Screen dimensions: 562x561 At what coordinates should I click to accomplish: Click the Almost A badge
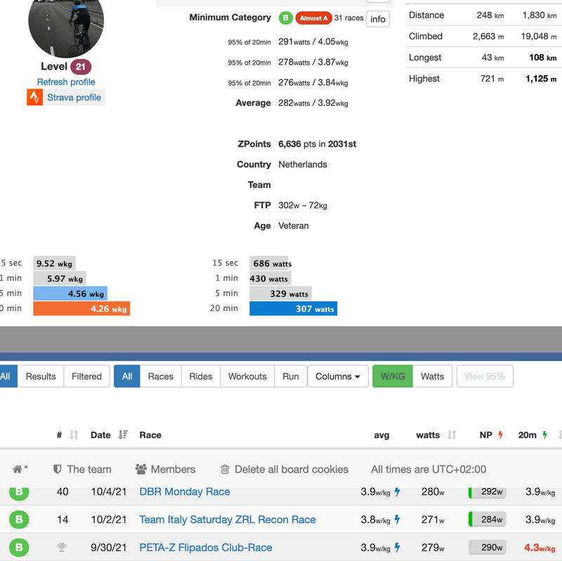pos(313,18)
